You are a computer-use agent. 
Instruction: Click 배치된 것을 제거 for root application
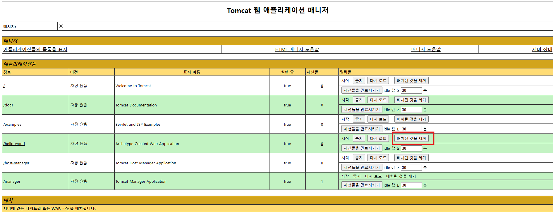pos(411,81)
